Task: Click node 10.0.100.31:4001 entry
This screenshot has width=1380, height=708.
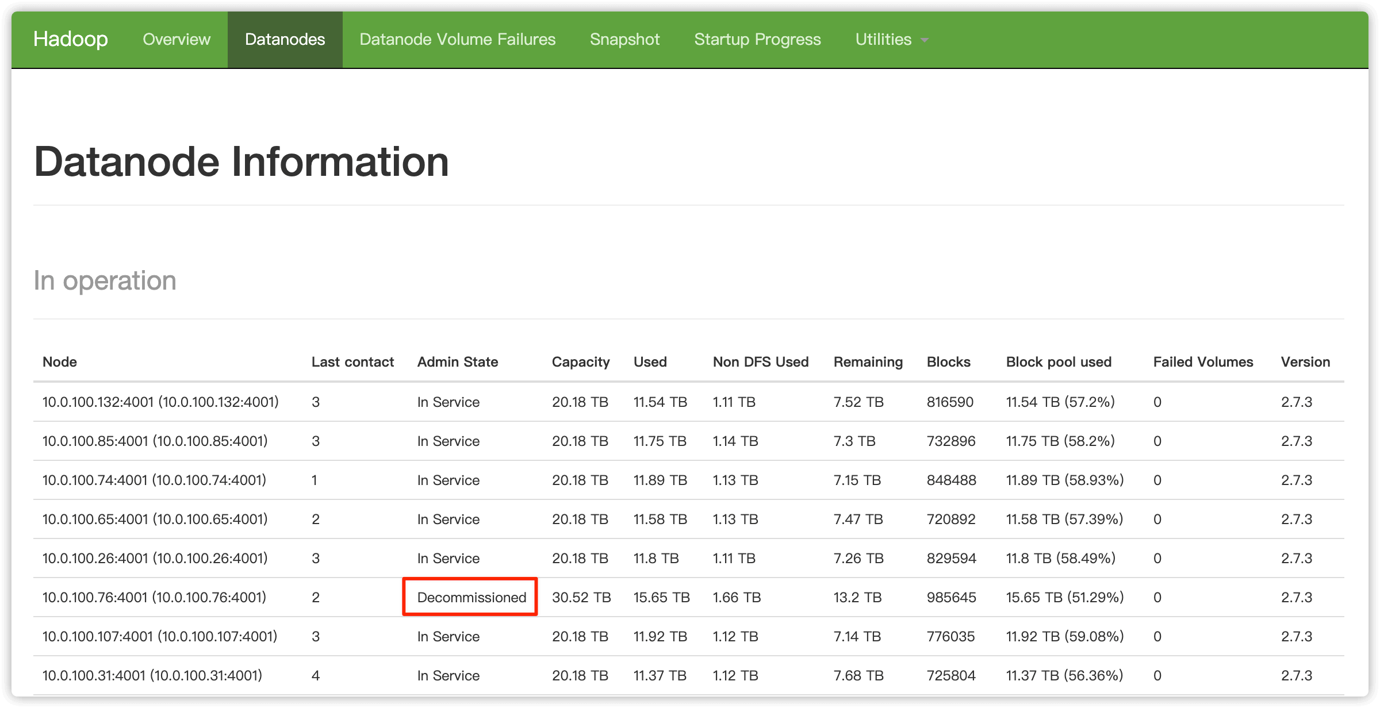Action: [x=152, y=675]
